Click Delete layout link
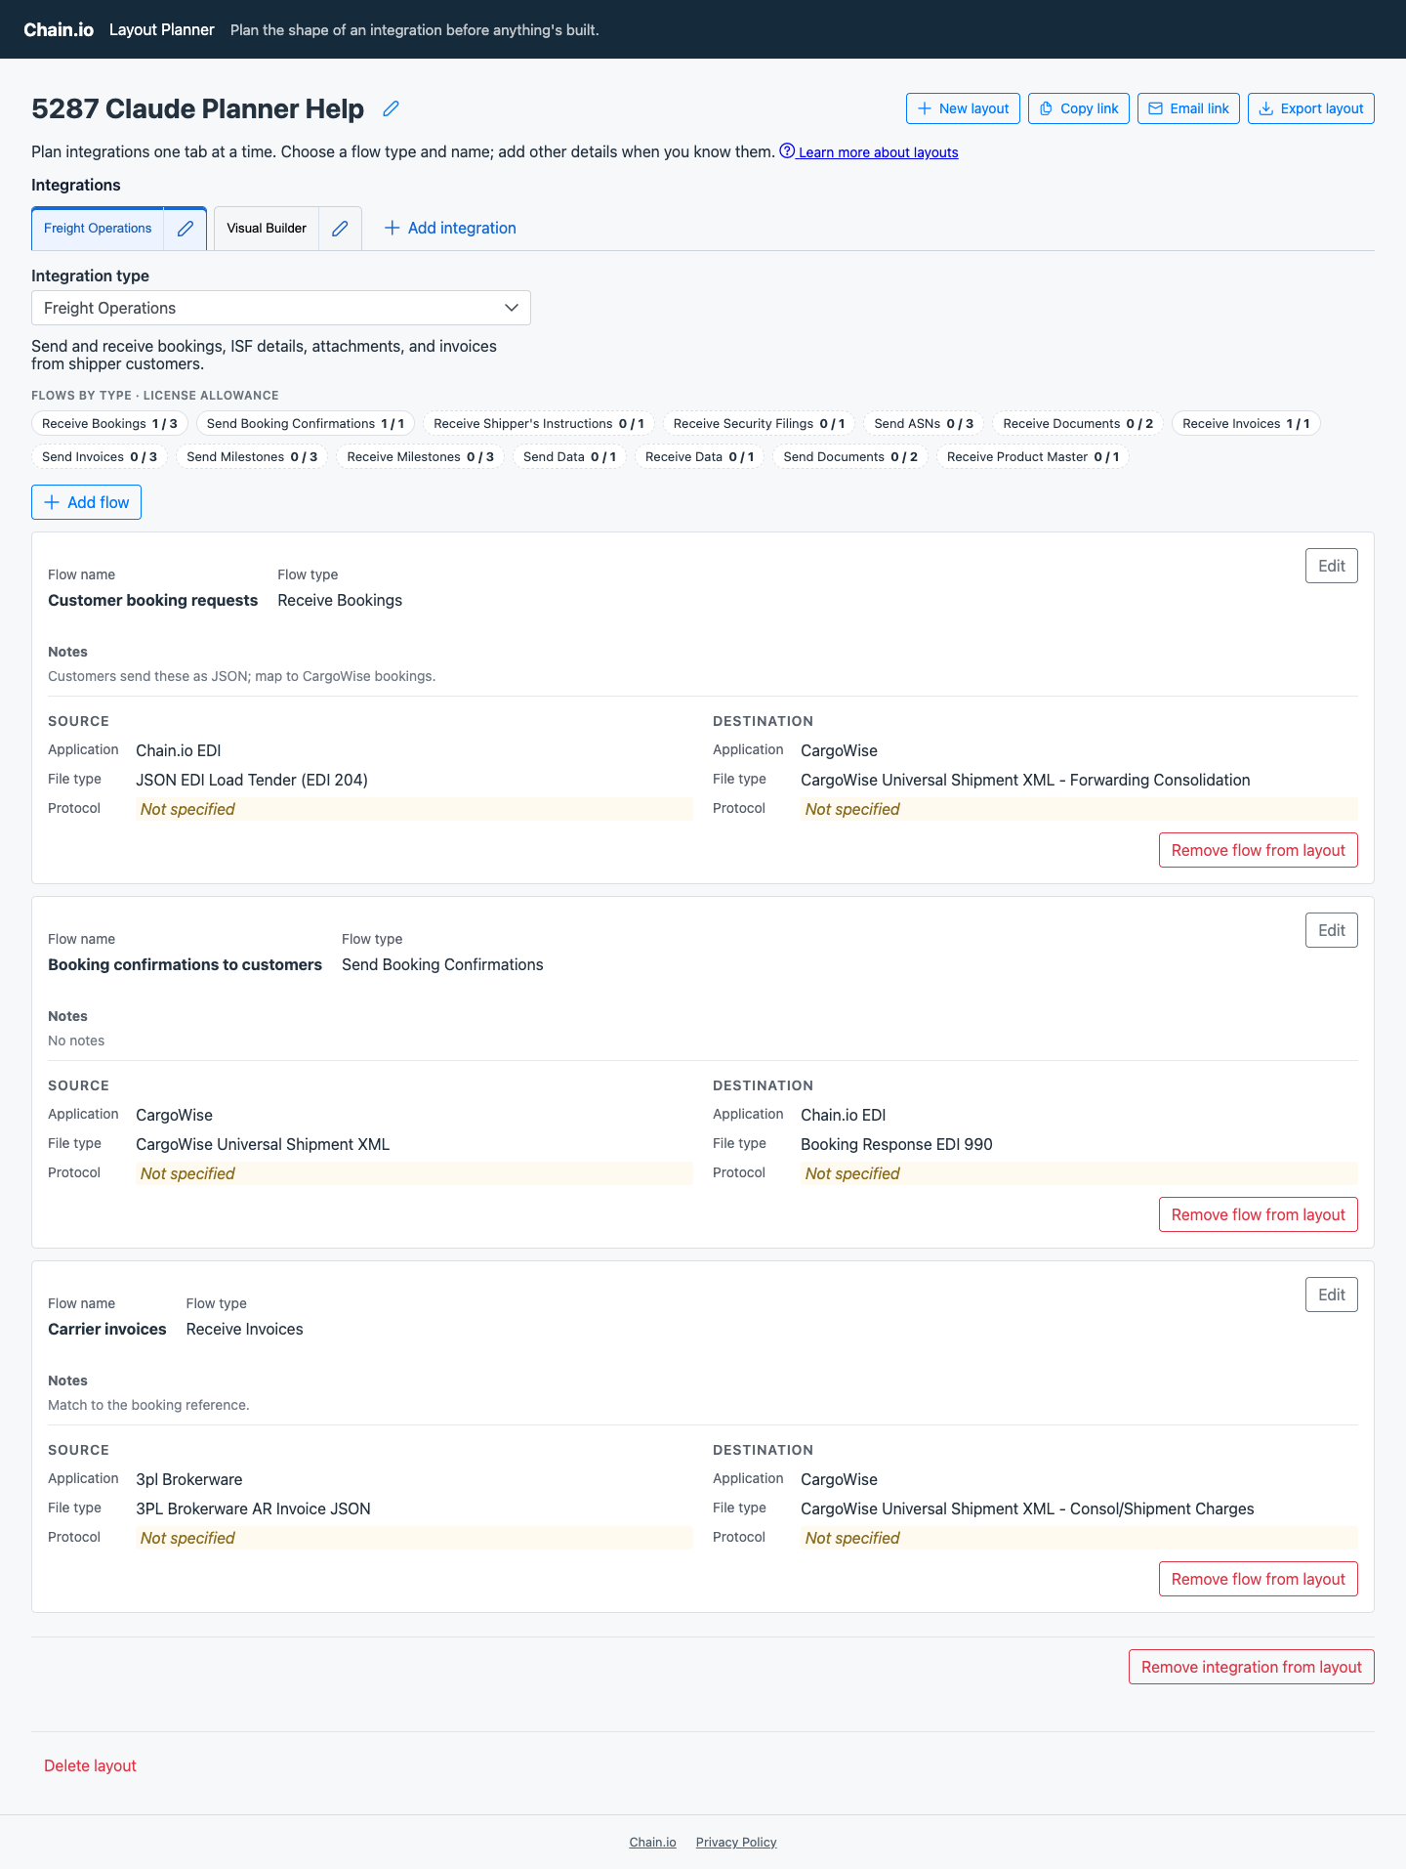Screen dimensions: 1406x1869 (90, 1765)
